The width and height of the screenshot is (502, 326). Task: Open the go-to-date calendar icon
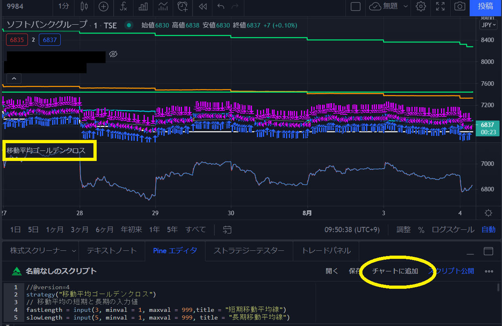click(227, 230)
